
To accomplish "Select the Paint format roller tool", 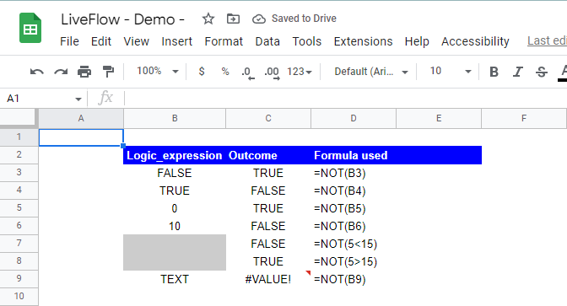I will pyautogui.click(x=108, y=72).
